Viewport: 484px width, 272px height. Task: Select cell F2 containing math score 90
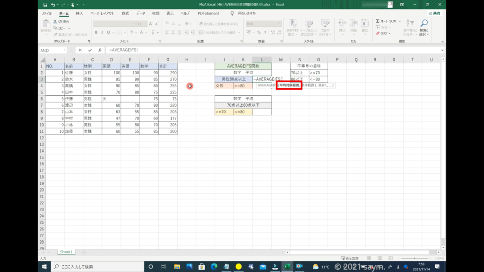[149, 73]
